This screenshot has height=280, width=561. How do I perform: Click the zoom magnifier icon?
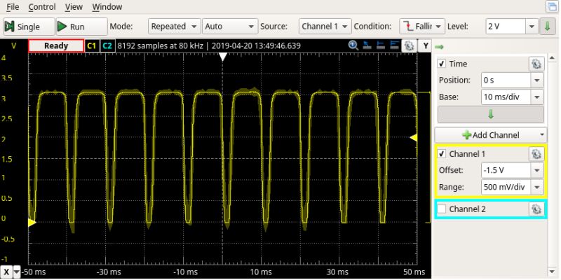tap(353, 45)
